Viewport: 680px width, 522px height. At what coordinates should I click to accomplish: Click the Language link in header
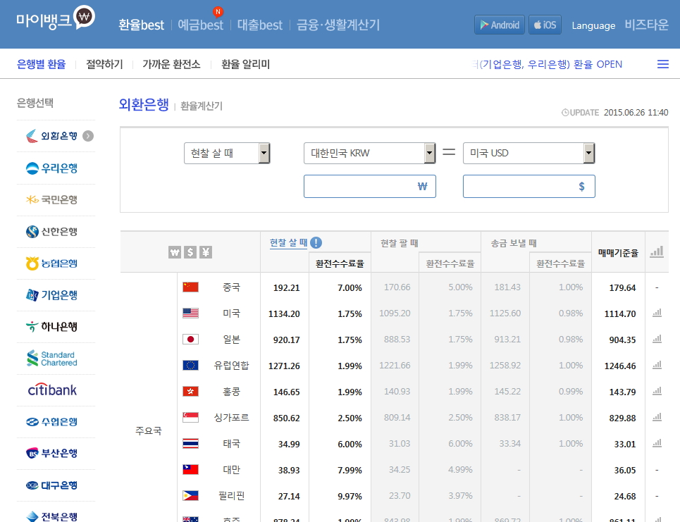pos(593,25)
